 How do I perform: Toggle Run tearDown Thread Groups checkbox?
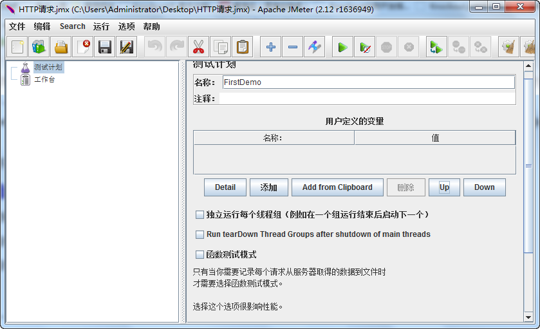tap(200, 234)
